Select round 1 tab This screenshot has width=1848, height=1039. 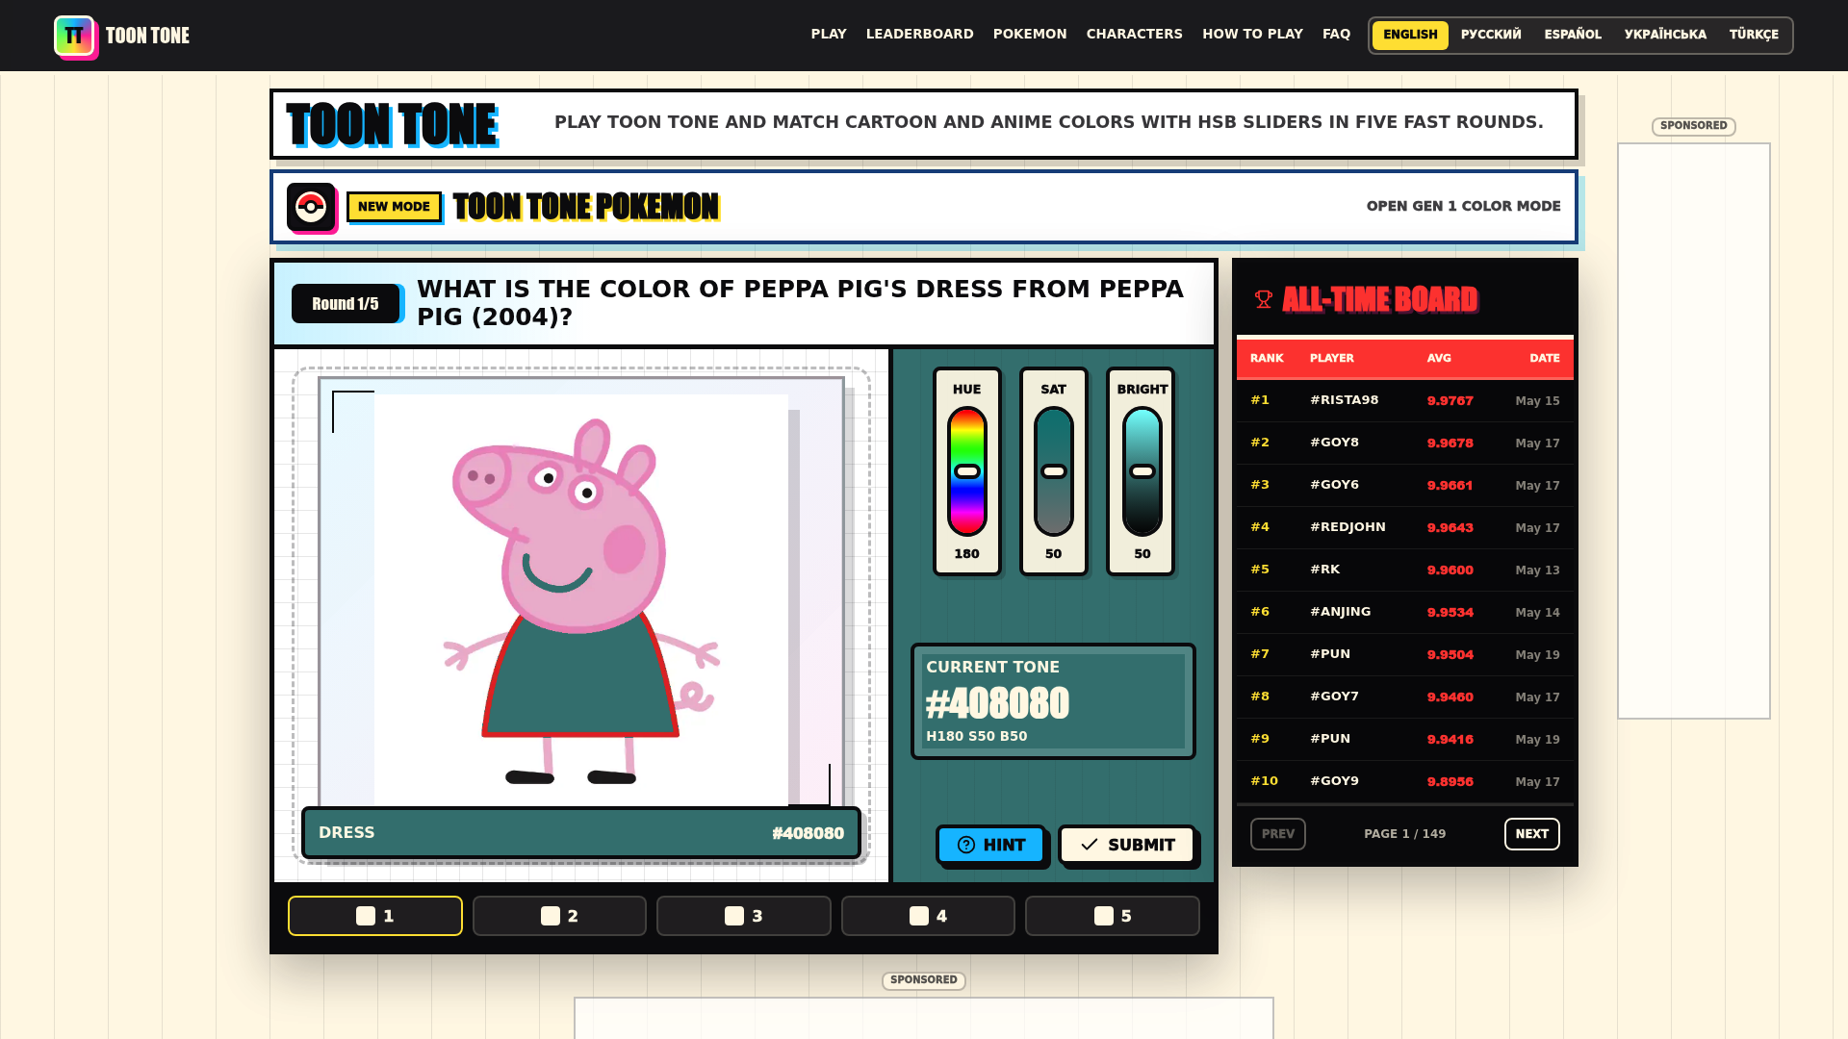(375, 916)
